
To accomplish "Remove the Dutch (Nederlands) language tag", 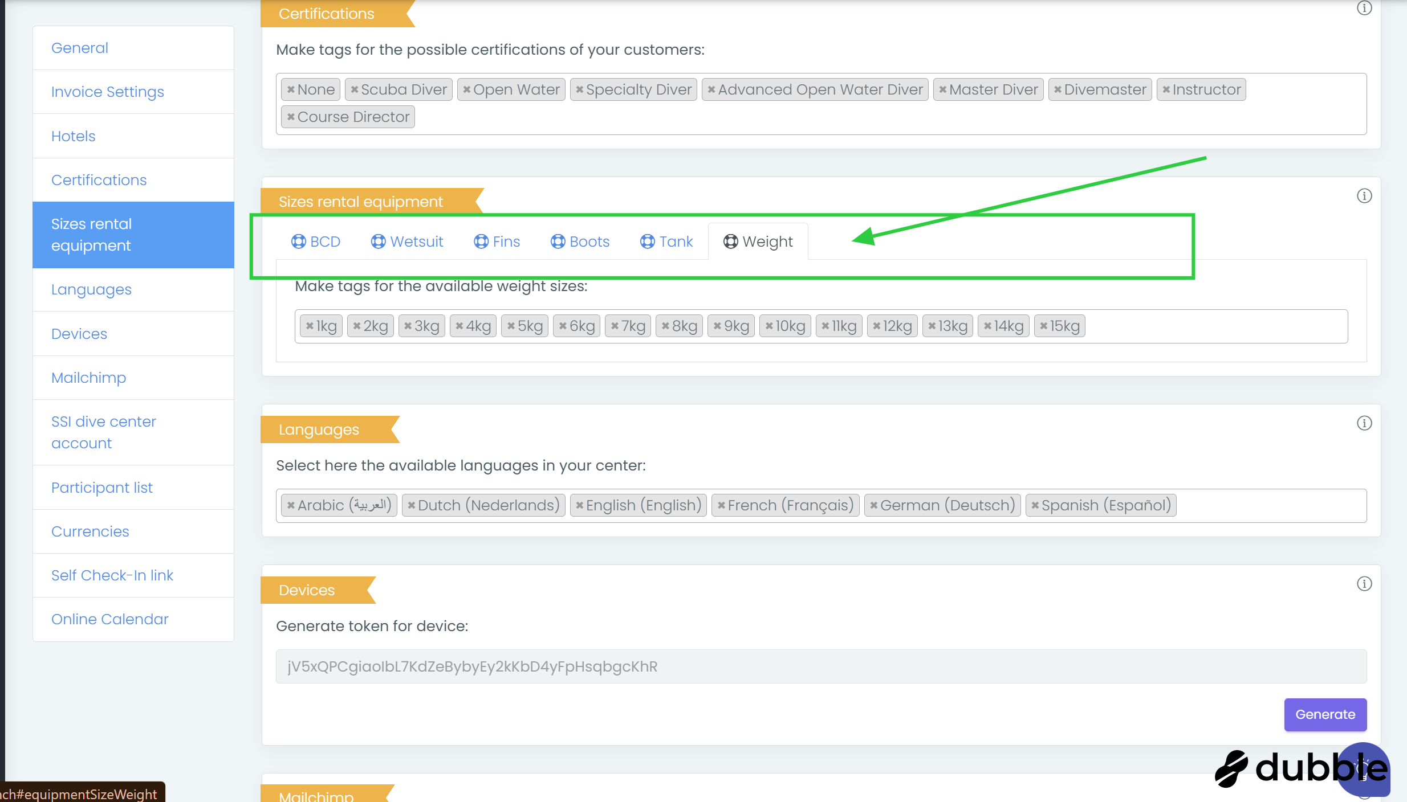I will (x=411, y=506).
